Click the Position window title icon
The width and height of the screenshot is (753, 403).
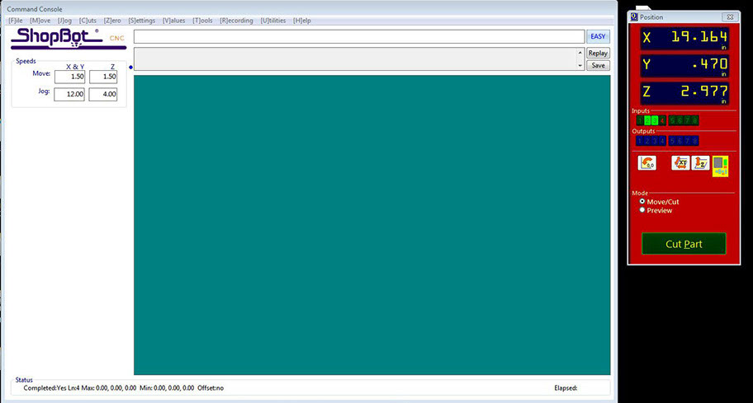point(634,16)
